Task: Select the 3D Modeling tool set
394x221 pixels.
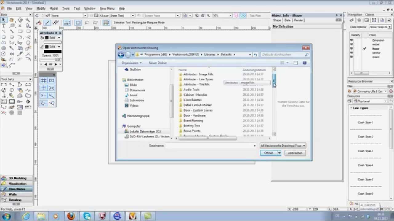Action: pos(17,178)
